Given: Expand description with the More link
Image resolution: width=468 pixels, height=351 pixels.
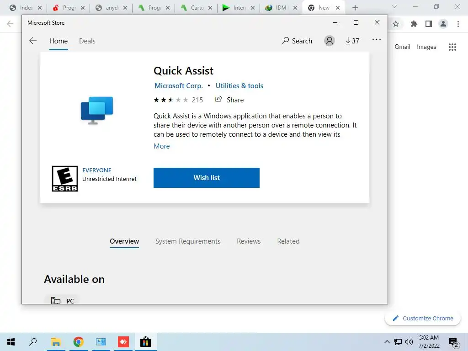Looking at the screenshot, I should click(161, 146).
